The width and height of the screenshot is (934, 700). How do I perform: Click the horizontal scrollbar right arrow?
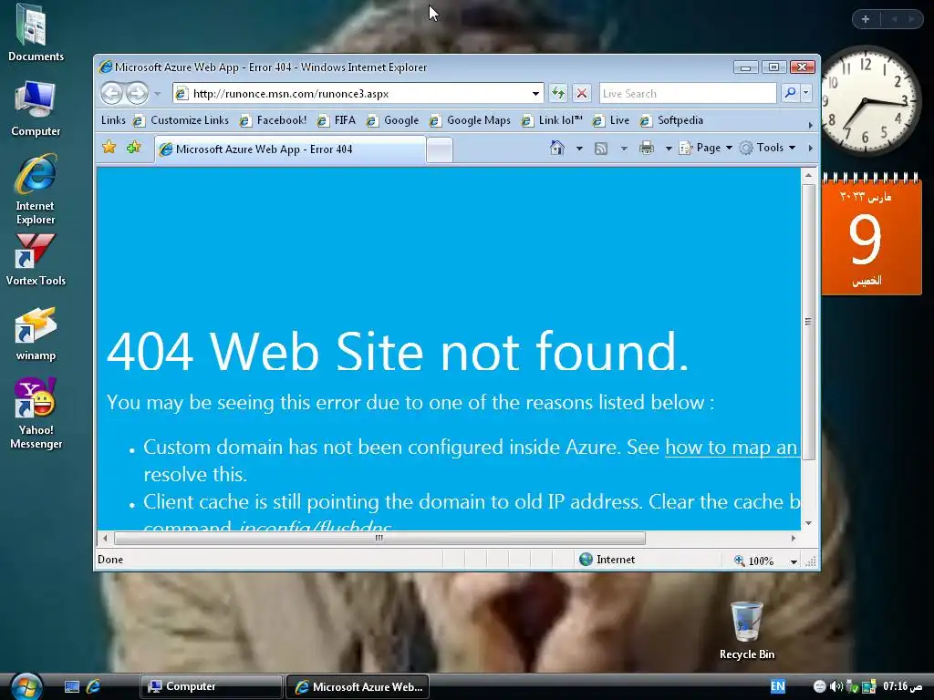pos(793,538)
